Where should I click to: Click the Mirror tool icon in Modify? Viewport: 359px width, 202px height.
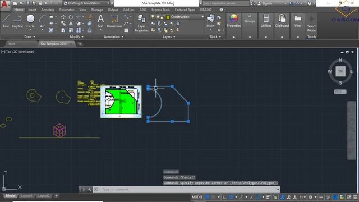click(71, 24)
